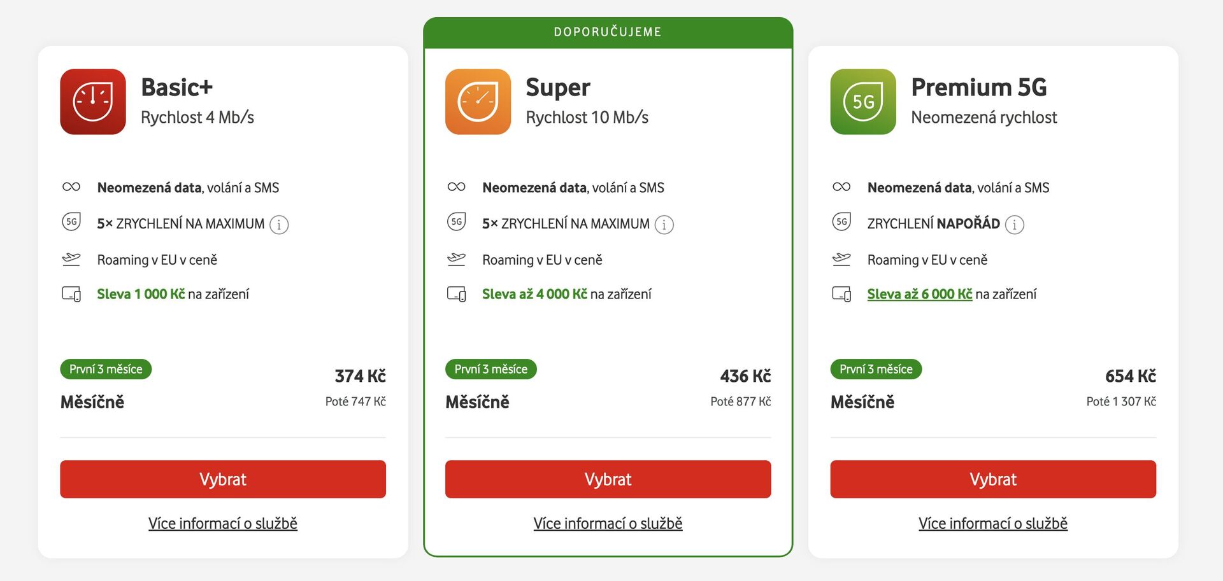
Task: Open the info tooltip next to Basic+ acceleration
Action: click(x=280, y=225)
